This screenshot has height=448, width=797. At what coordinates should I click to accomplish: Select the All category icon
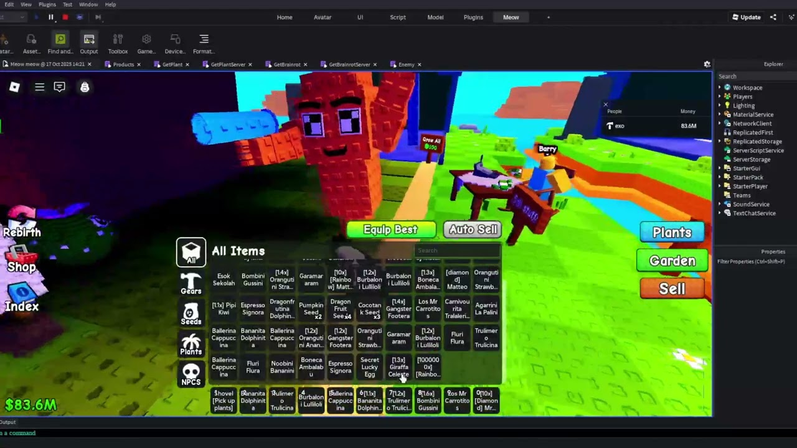[x=191, y=251]
